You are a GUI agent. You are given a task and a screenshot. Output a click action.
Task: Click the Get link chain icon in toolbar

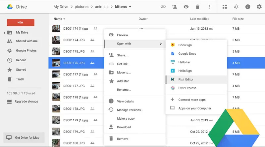click(x=163, y=7)
